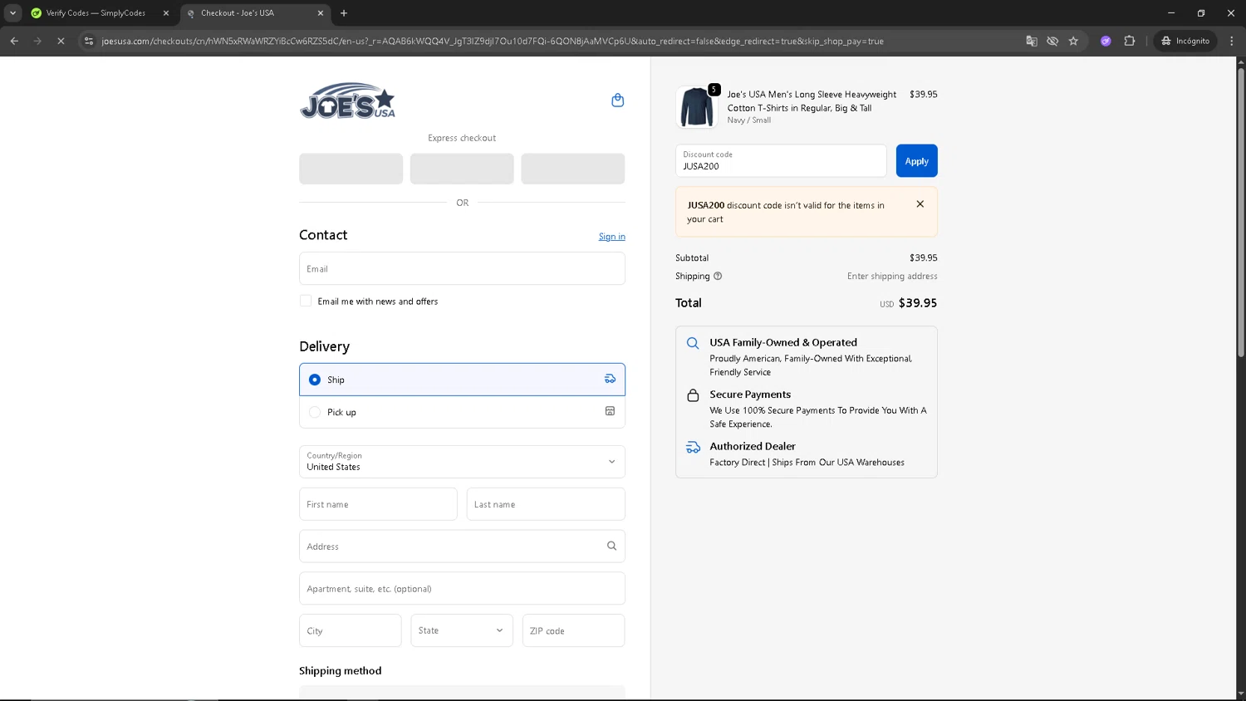Click the Sign in link
This screenshot has height=701, width=1246.
point(611,237)
